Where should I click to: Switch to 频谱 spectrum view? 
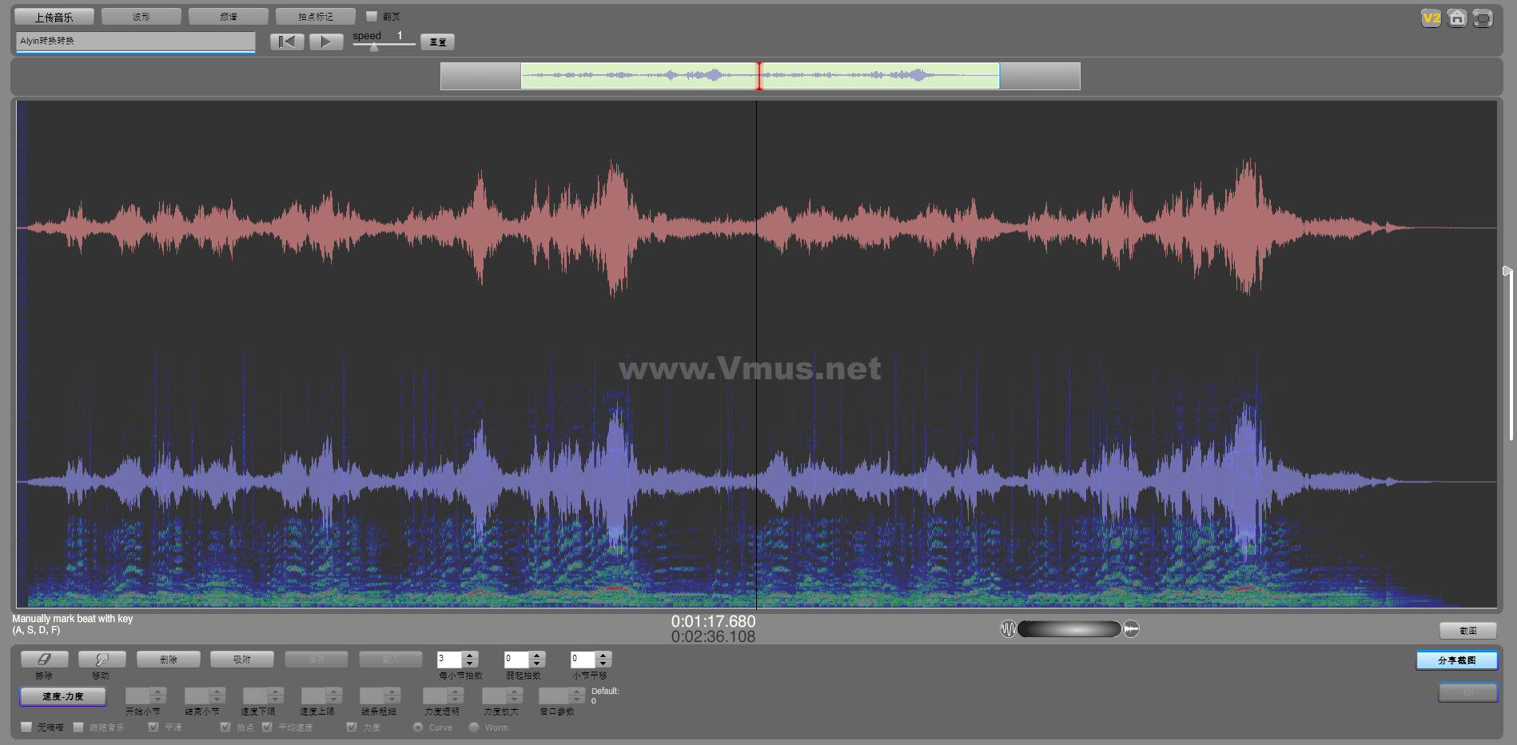pyautogui.click(x=229, y=17)
